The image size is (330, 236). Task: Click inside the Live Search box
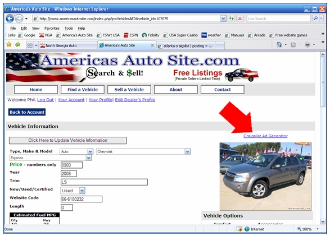(x=278, y=18)
